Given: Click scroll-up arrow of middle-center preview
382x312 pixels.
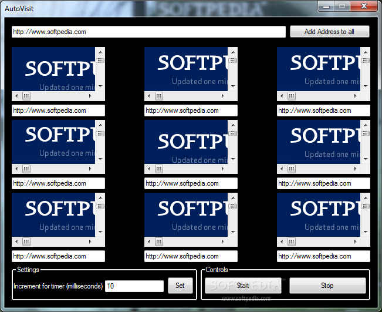Looking at the screenshot, I should click(233, 125).
